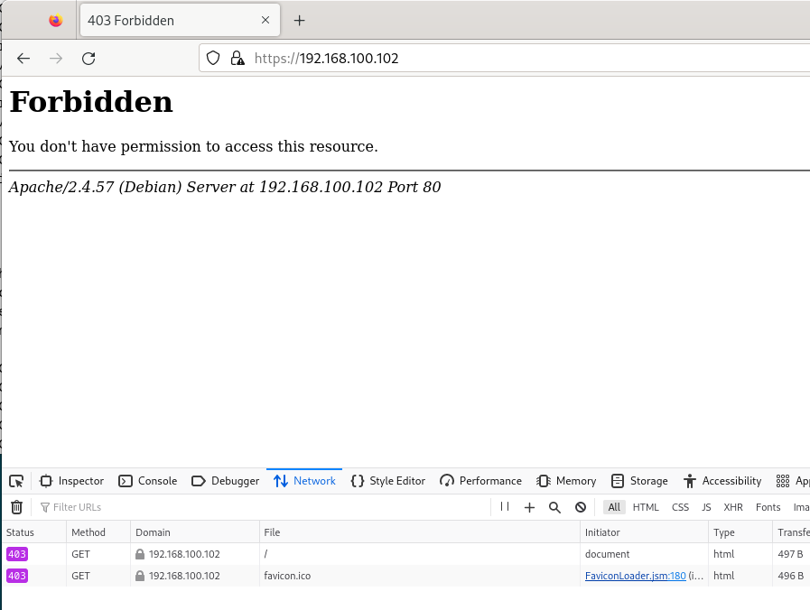The width and height of the screenshot is (810, 610).
Task: Clear network log with trash icon
Action: point(16,507)
